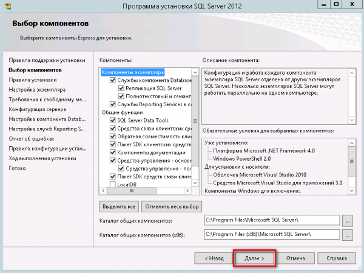
Task: Click the SQL Server setup title bar icon
Action: [x=8, y=6]
